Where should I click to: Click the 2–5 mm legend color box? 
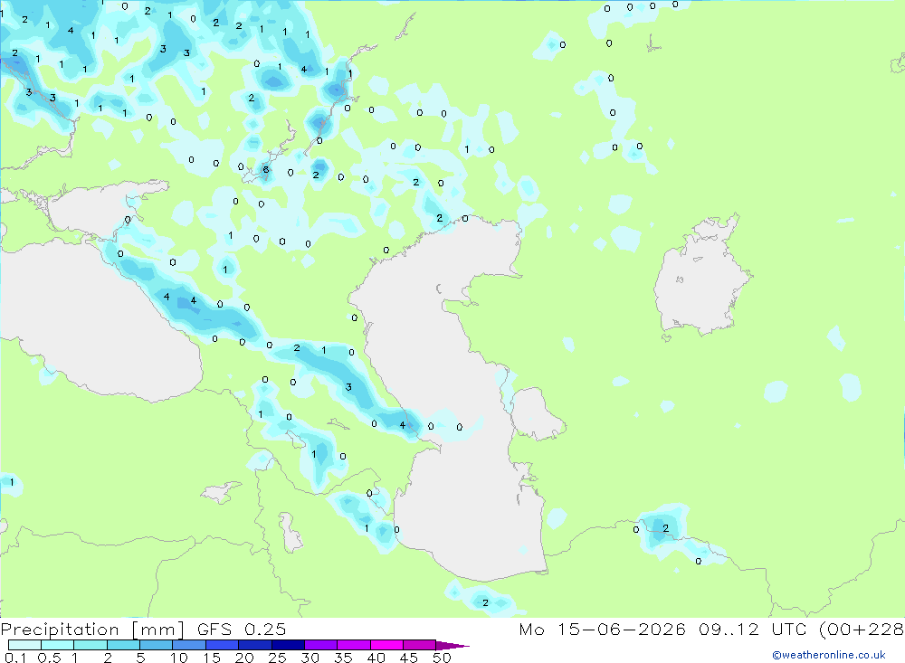pyautogui.click(x=123, y=645)
